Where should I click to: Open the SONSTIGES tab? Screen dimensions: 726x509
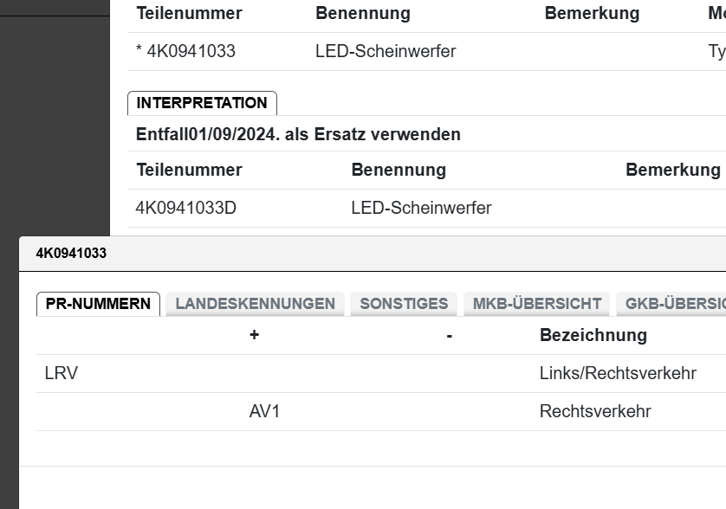pos(404,304)
